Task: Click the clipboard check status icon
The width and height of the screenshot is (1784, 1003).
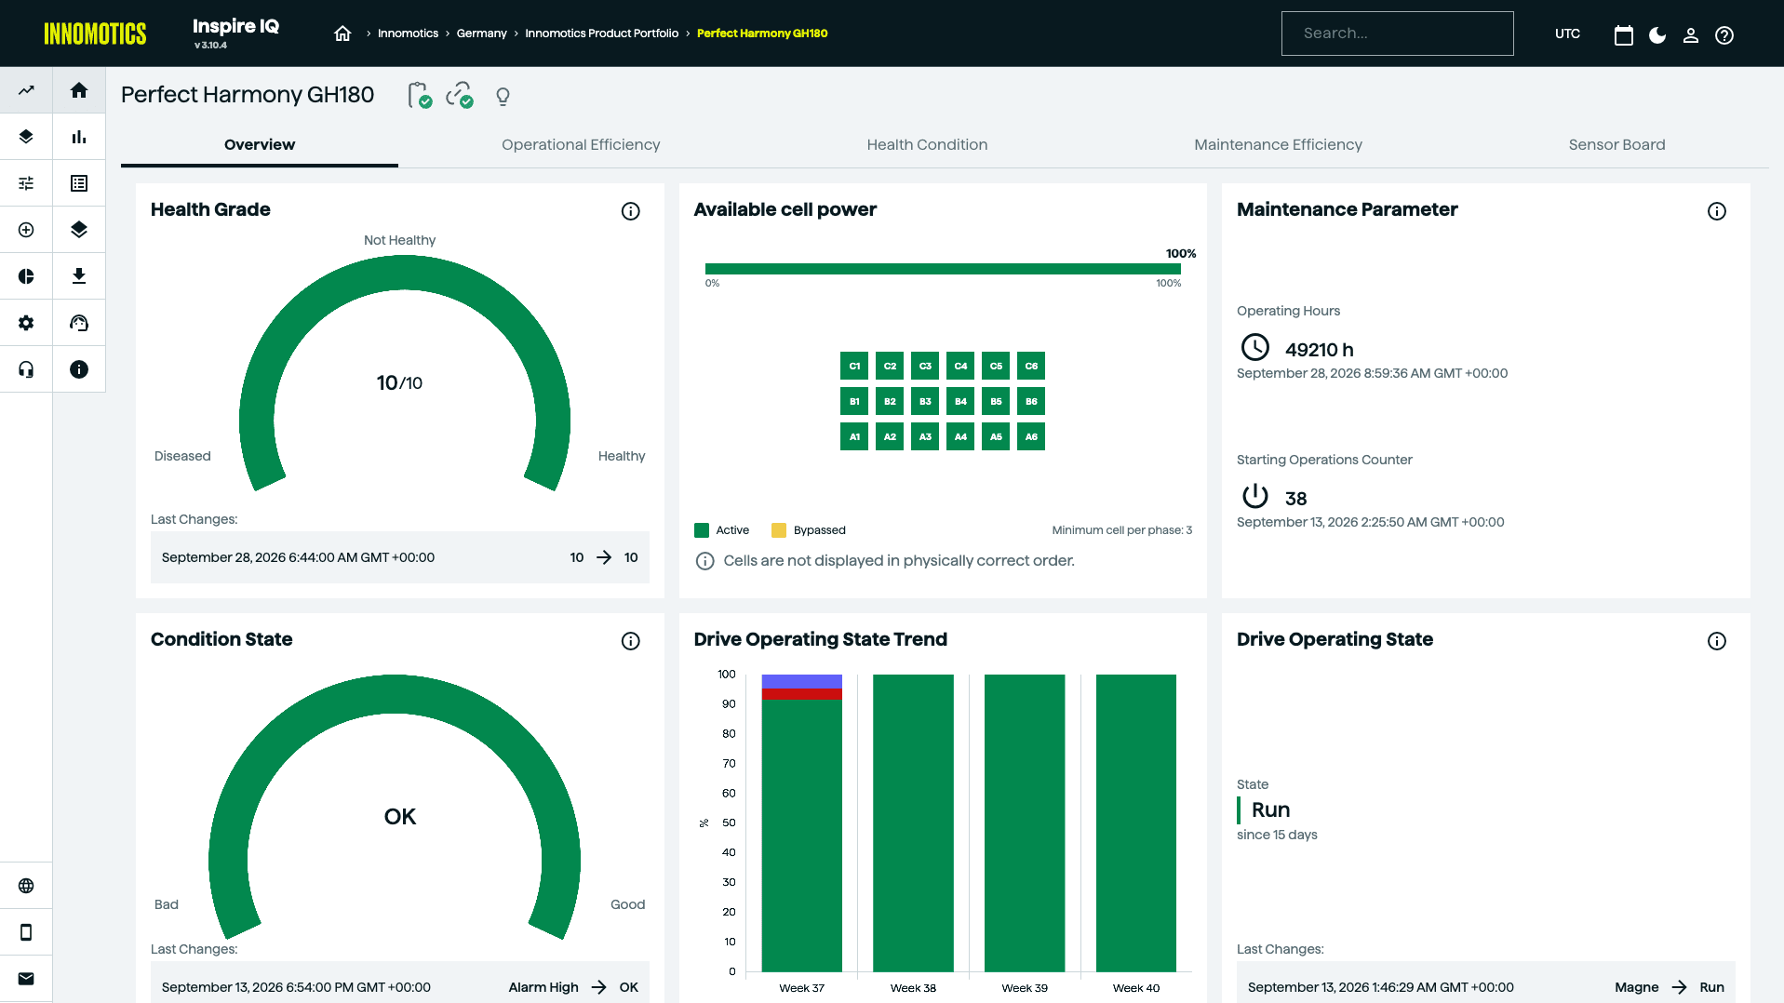Action: [420, 95]
